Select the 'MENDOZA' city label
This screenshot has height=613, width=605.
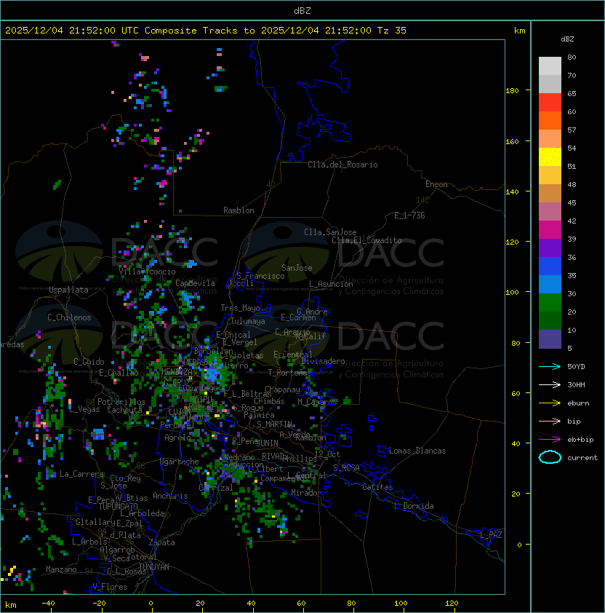pyautogui.click(x=177, y=372)
